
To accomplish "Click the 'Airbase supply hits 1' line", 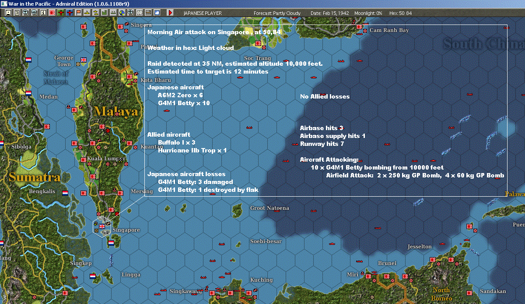I will click(x=332, y=136).
